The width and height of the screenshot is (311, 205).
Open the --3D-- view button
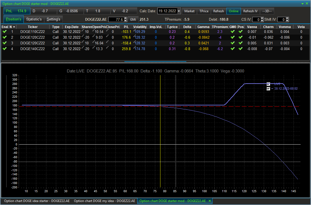tap(267, 11)
